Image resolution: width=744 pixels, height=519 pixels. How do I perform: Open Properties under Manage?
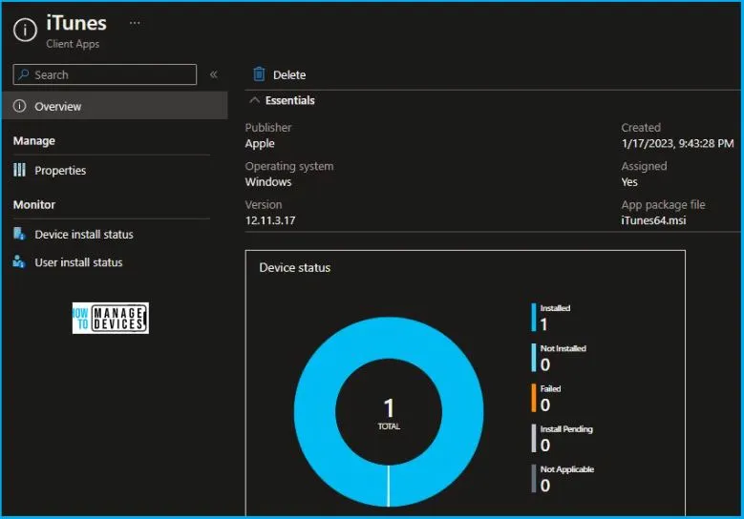(x=60, y=170)
